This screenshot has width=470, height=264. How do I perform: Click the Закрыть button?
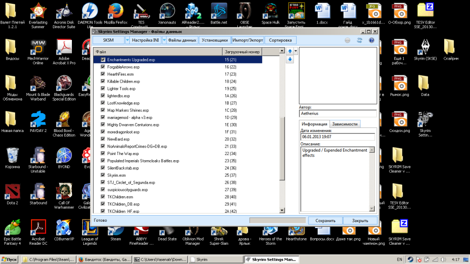point(360,221)
